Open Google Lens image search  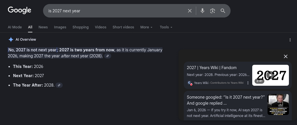pyautogui.click(x=213, y=11)
